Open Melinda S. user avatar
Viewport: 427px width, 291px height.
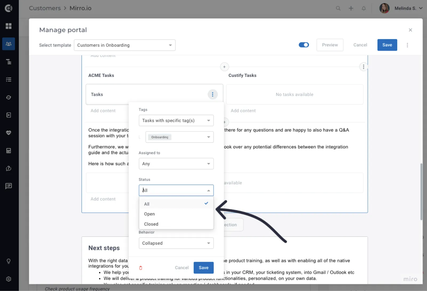pos(384,8)
